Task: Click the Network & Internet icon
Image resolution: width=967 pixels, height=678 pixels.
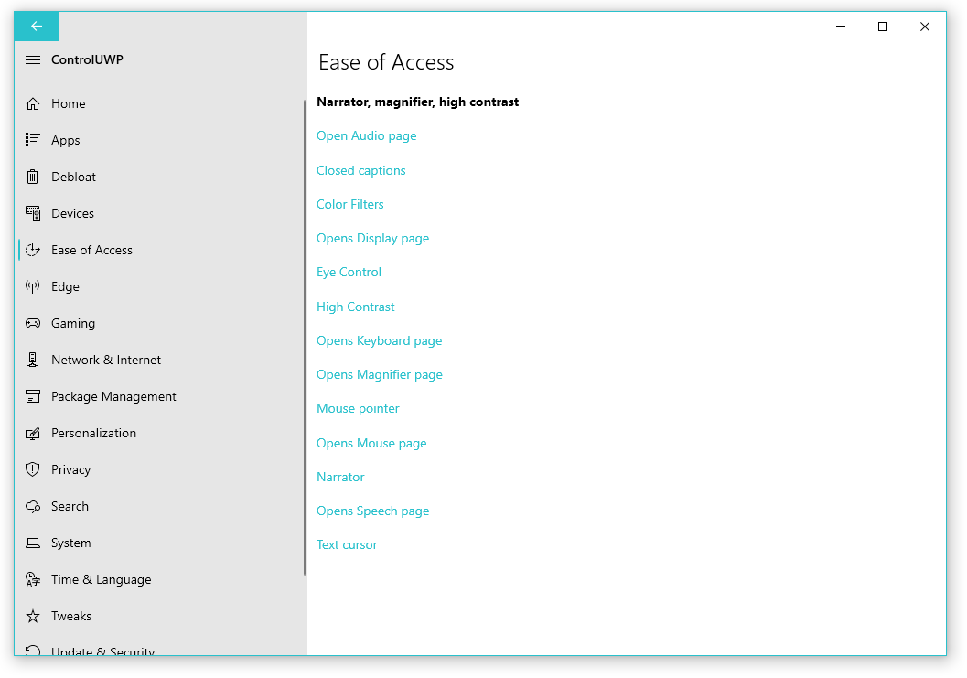Action: point(33,360)
